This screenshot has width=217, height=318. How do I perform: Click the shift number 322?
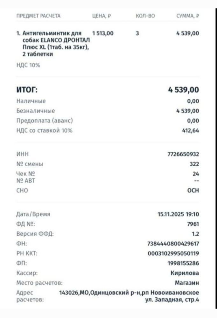click(193, 164)
